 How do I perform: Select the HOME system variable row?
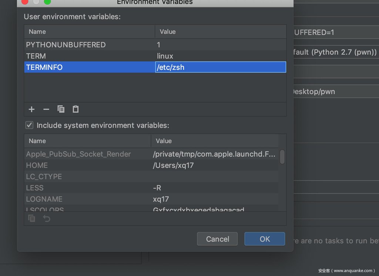[37, 165]
